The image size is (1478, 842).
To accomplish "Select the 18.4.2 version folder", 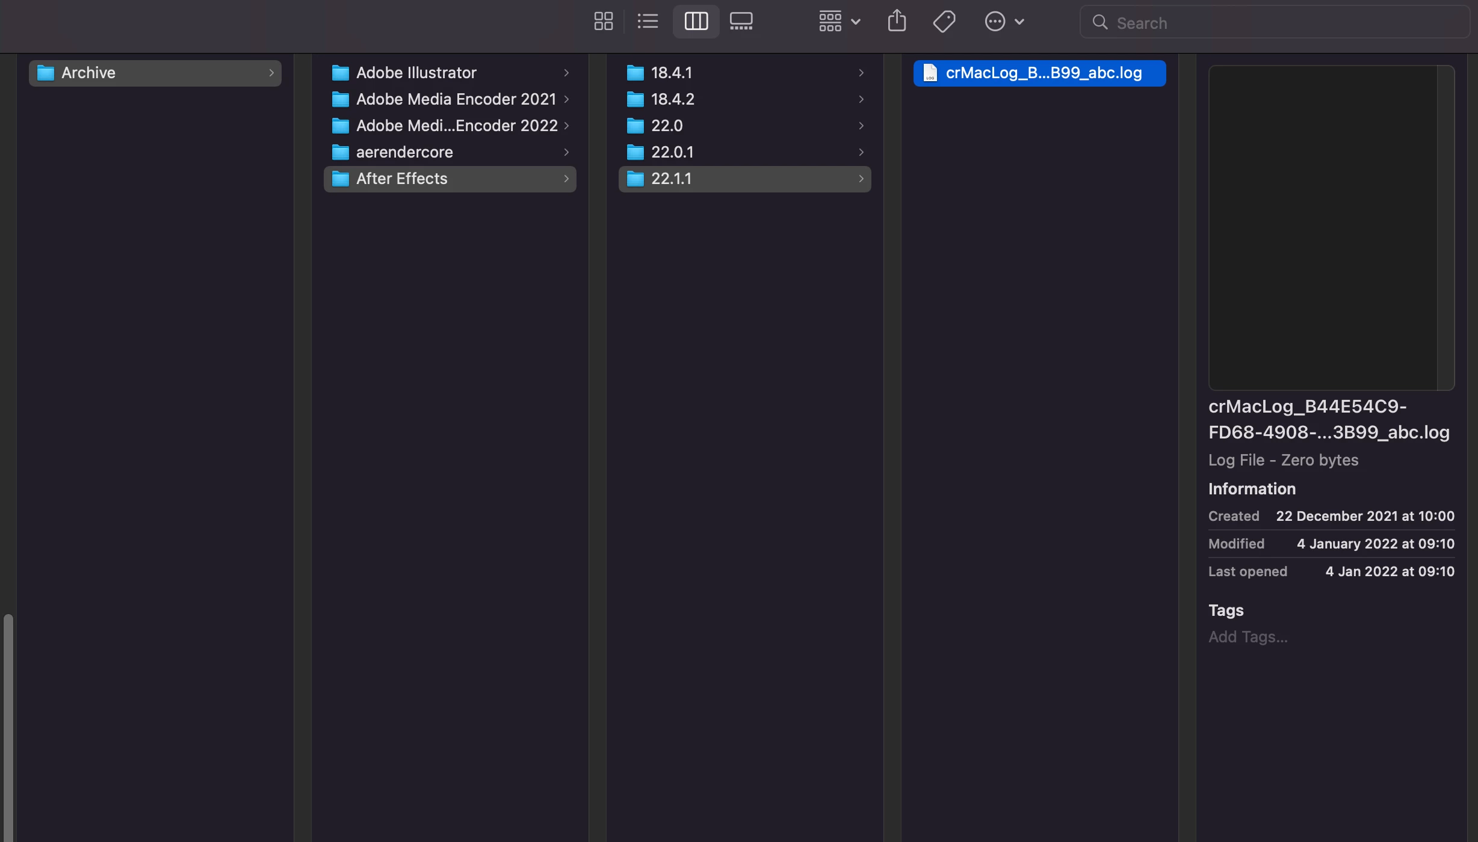I will [672, 99].
